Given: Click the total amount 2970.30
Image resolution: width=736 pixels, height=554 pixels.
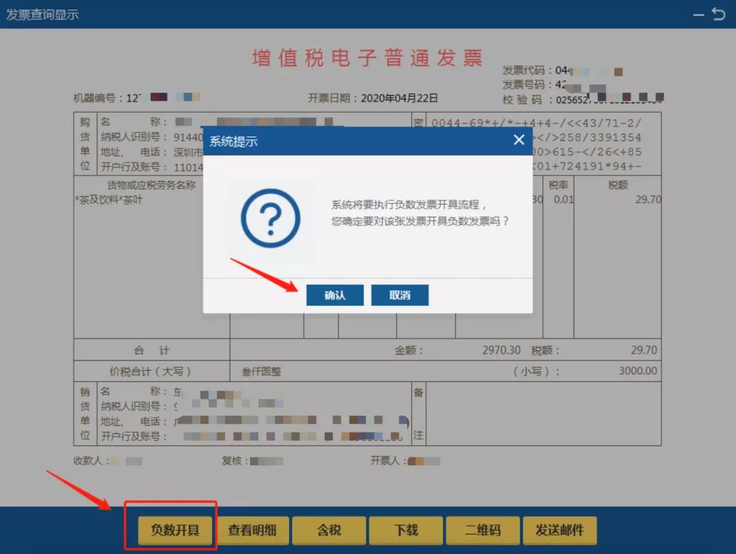Looking at the screenshot, I should (502, 350).
